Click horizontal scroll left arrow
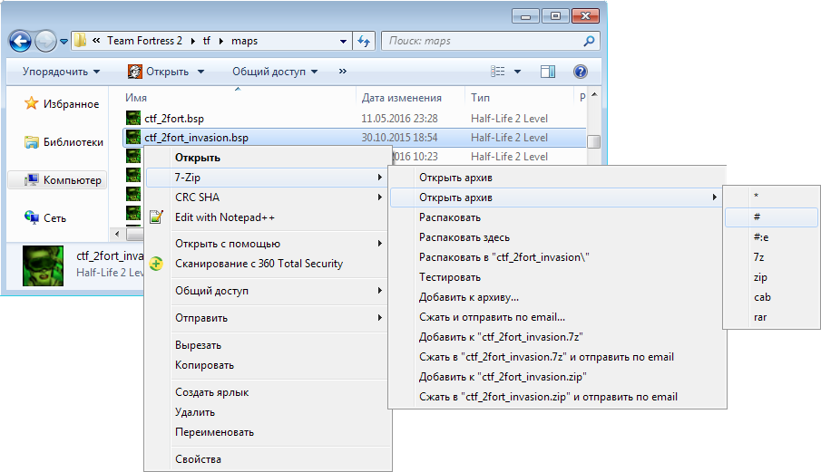 click(x=117, y=234)
